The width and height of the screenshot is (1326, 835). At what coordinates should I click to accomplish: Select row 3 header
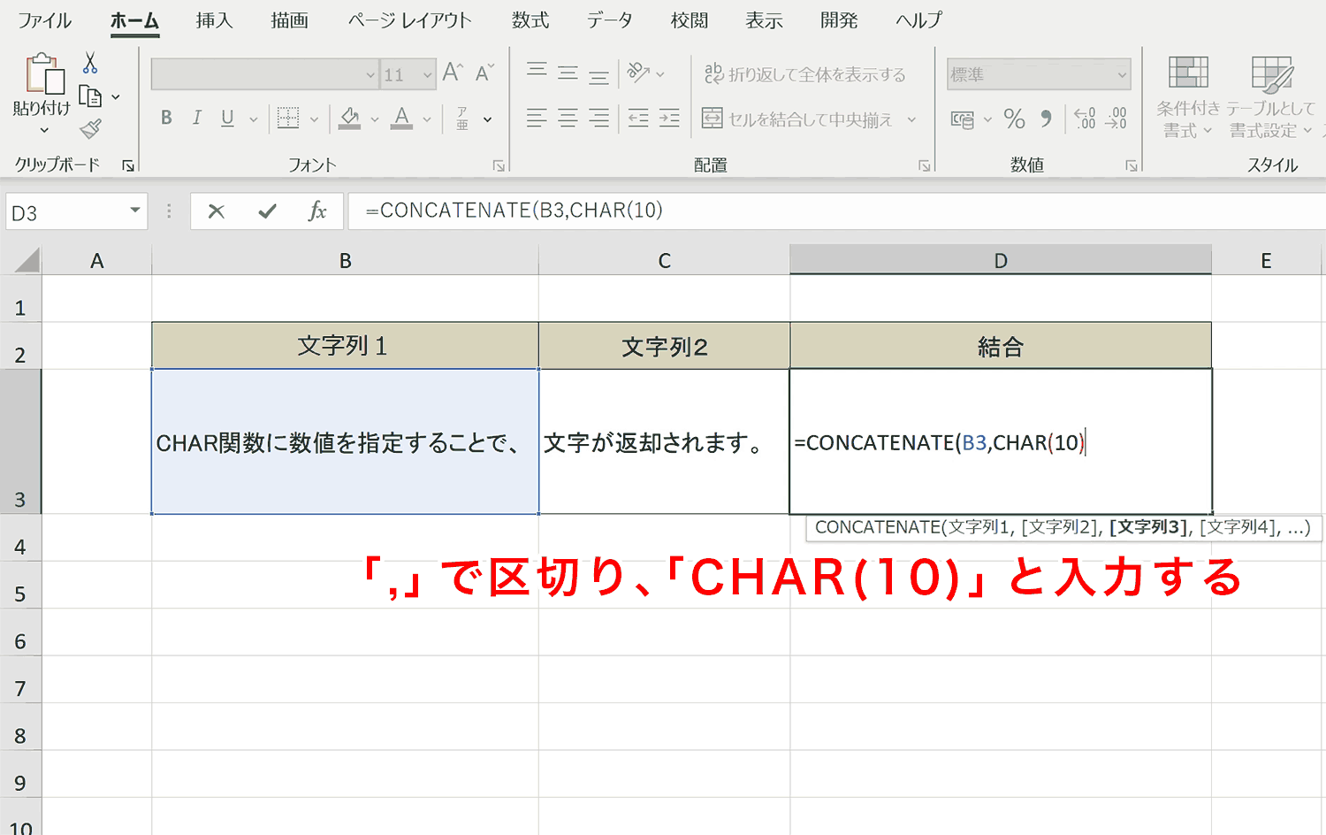pyautogui.click(x=20, y=441)
